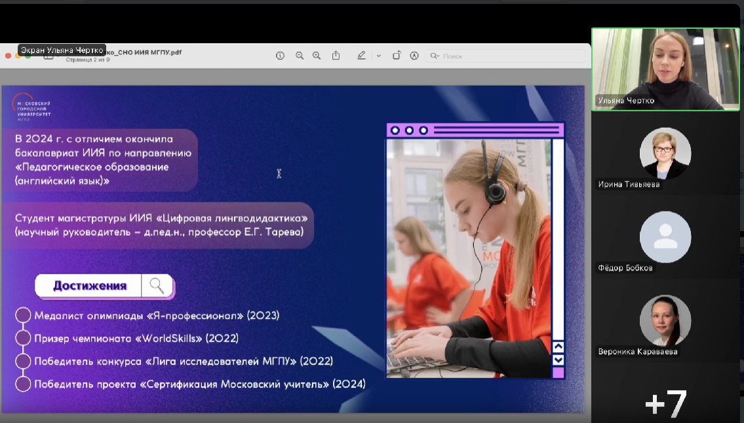Zoom in the PDF page
Image resolution: width=744 pixels, height=423 pixels.
coord(317,56)
